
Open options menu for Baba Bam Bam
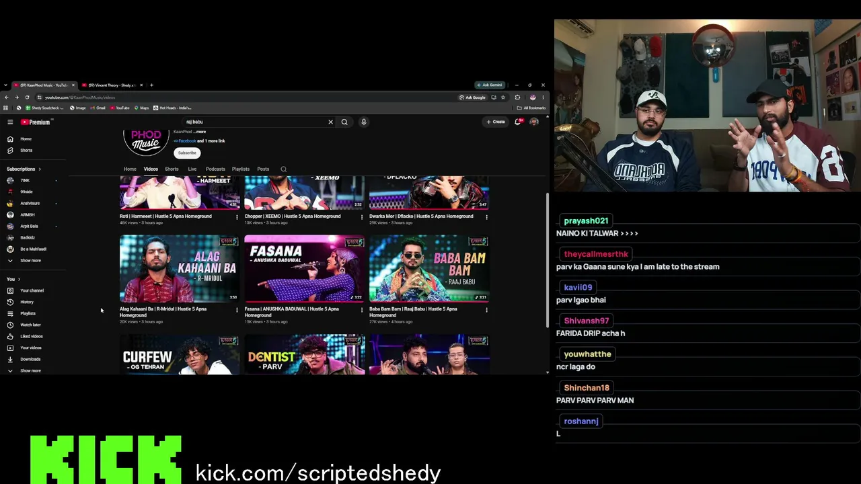(x=486, y=310)
